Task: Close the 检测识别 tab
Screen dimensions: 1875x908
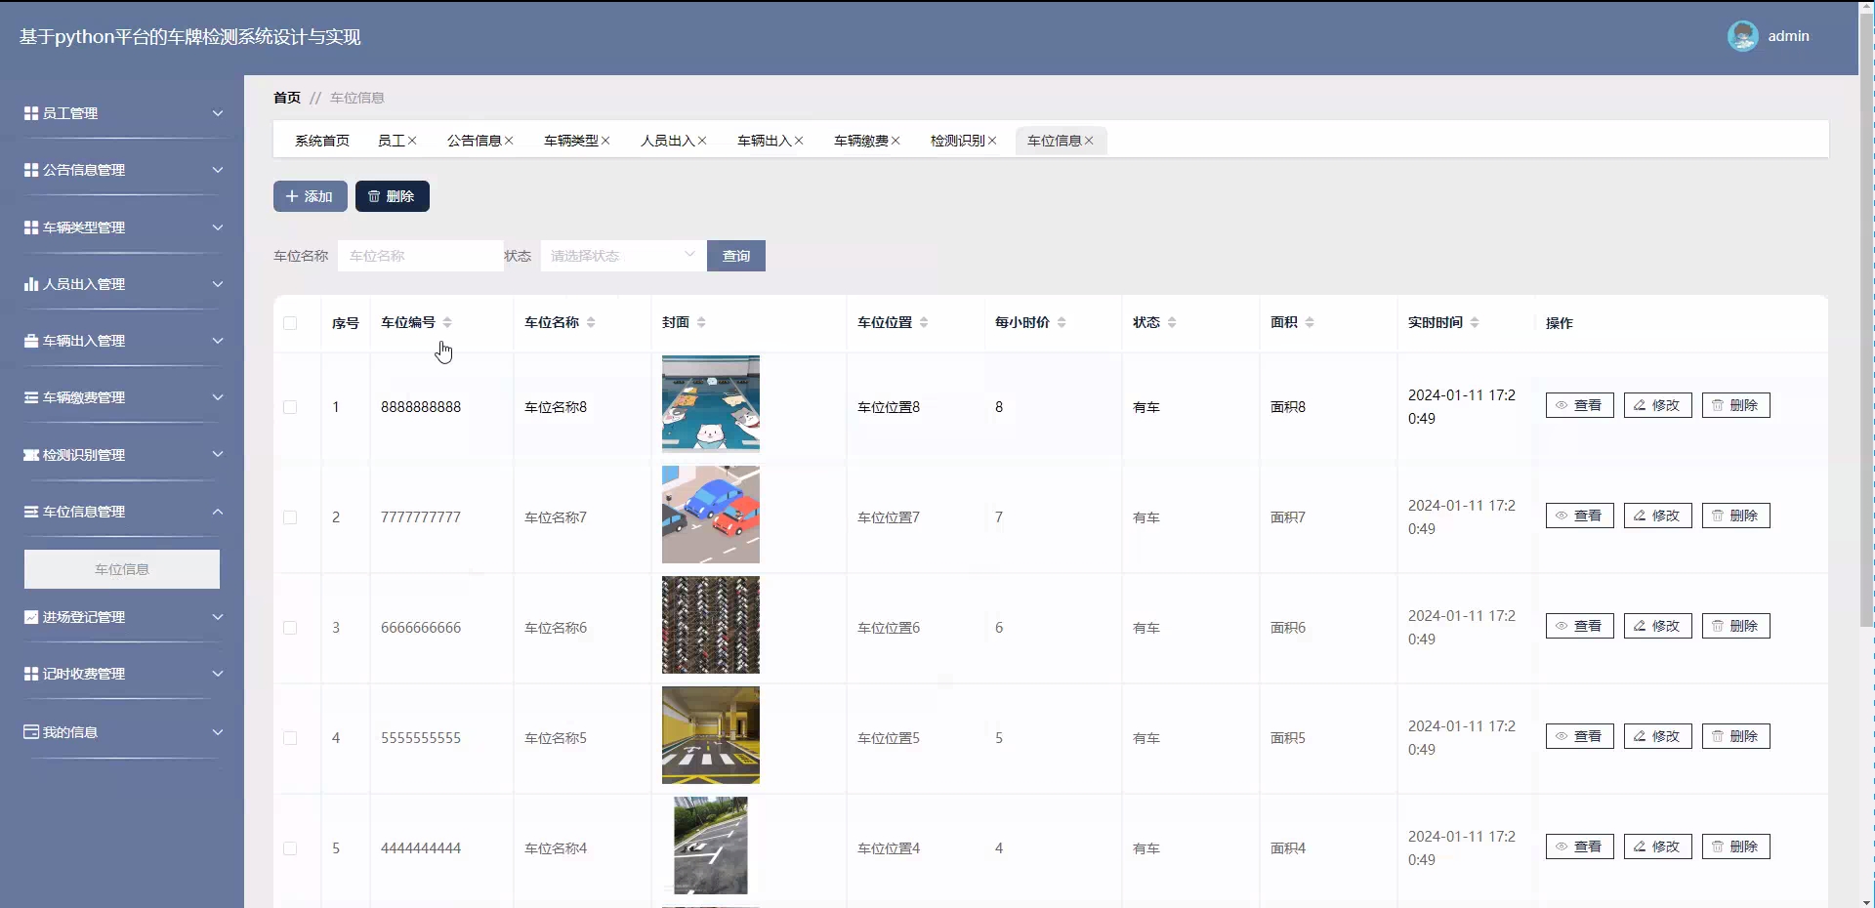Action: point(992,141)
